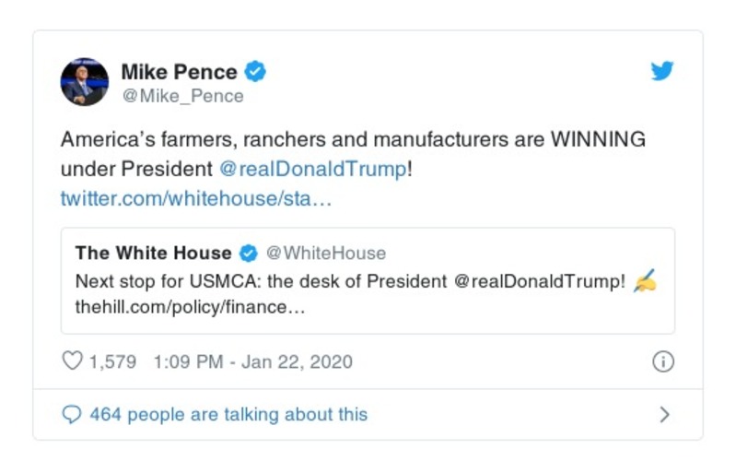736x473 pixels.
Task: Follow the twitter.com/whitehouse/sta… link
Action: coord(195,198)
